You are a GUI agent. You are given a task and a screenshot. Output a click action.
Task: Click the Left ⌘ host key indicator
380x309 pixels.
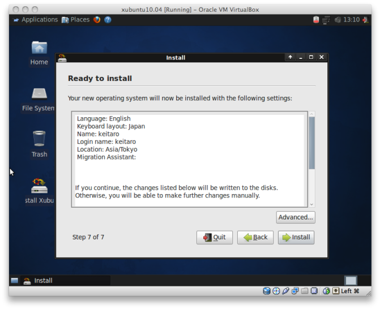(x=350, y=291)
